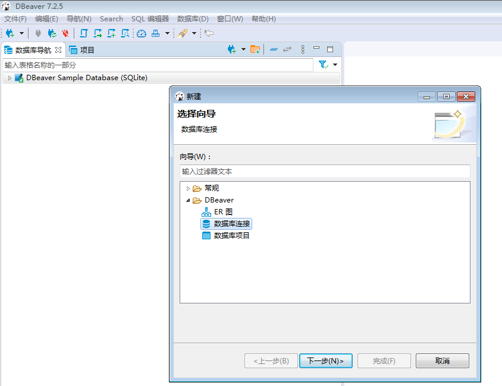Click the navigator filter funnel icon
The width and height of the screenshot is (502, 386).
[324, 65]
